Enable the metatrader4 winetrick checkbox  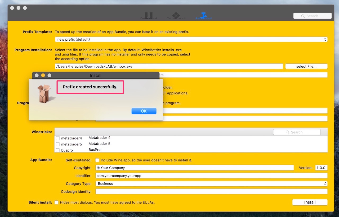tap(58, 138)
